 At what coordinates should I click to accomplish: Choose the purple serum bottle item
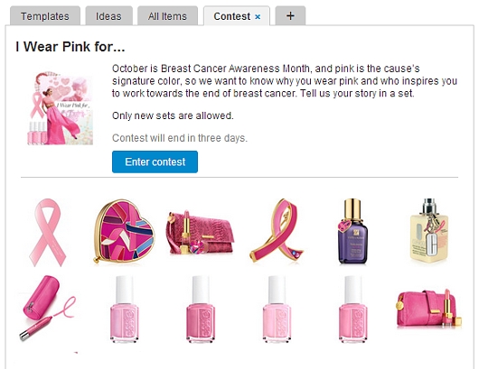tap(352, 231)
